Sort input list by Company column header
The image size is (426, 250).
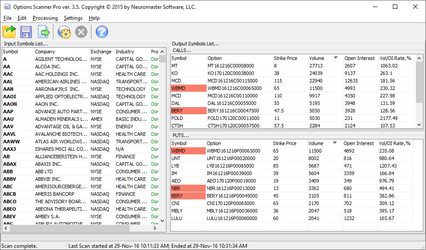62,52
